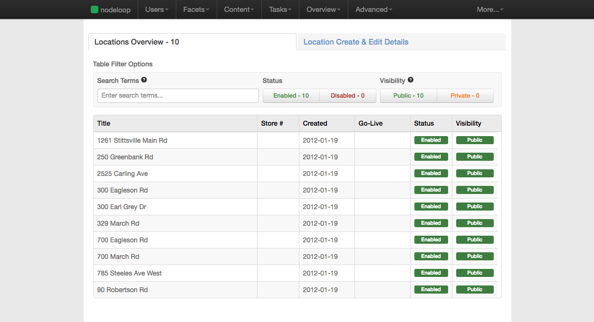Select the 250 Greenbank Rd location

click(x=125, y=157)
